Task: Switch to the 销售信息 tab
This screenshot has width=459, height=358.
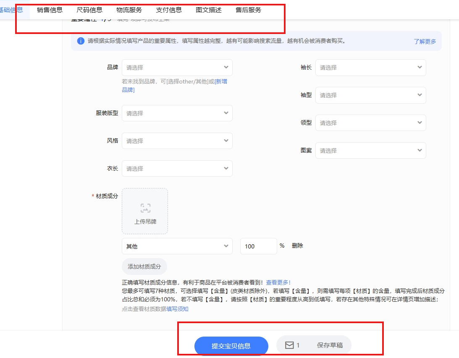Action: pyautogui.click(x=50, y=10)
